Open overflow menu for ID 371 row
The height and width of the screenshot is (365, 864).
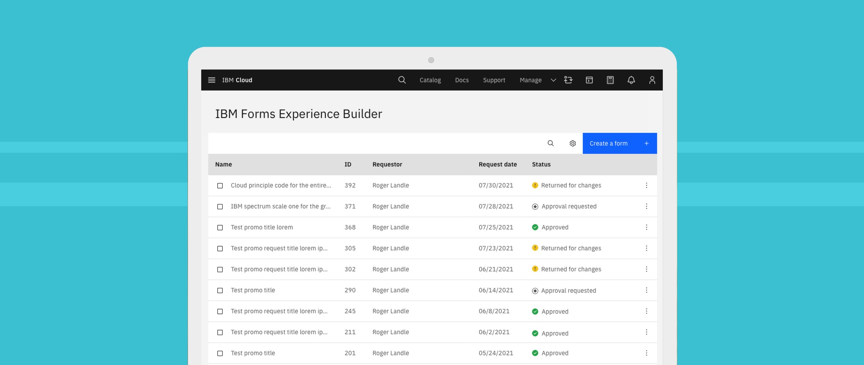(x=646, y=206)
